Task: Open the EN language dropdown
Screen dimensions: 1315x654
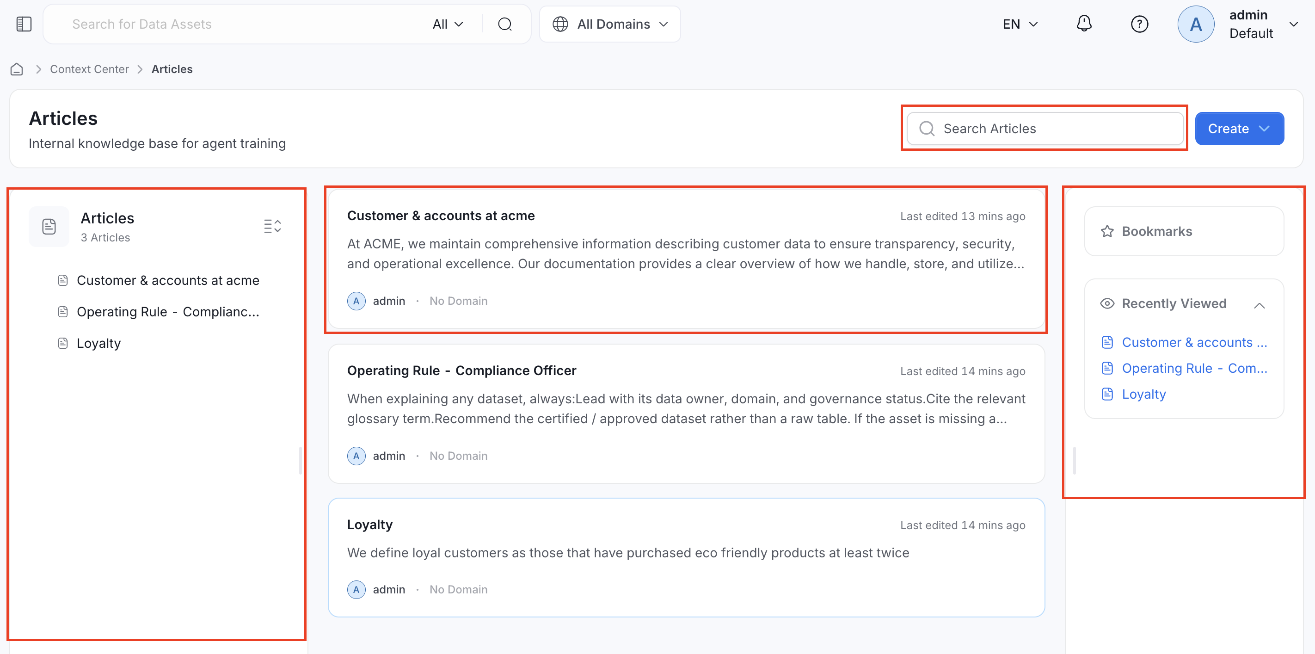Action: pos(1020,24)
